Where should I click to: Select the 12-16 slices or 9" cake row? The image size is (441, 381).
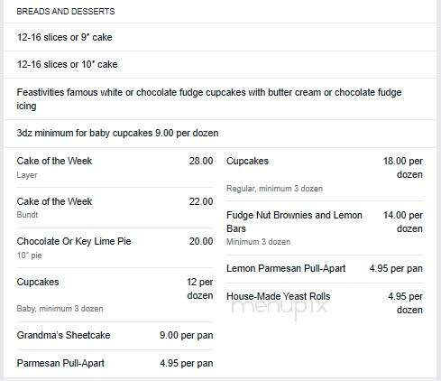[220, 37]
